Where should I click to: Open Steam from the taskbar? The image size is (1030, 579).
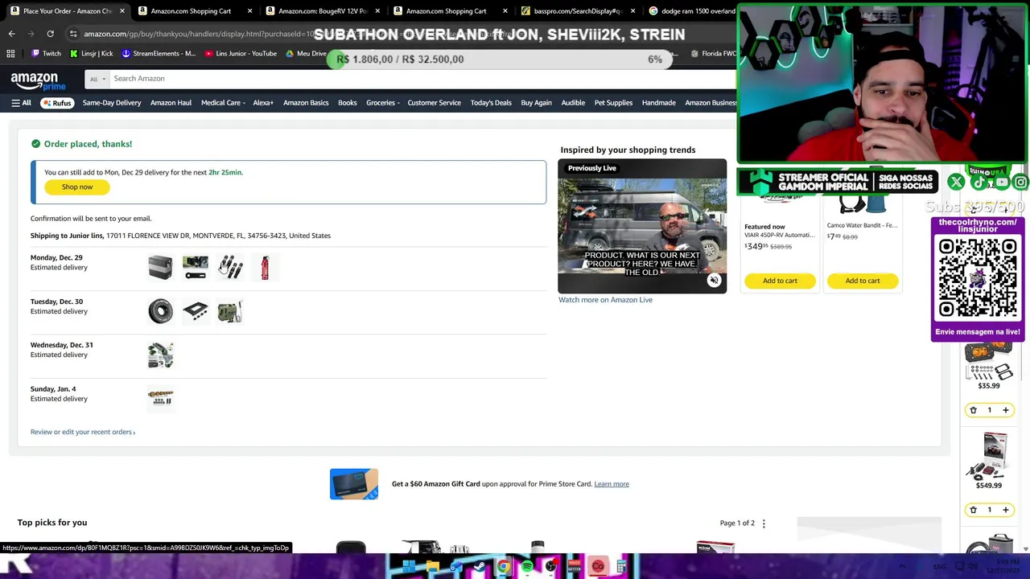click(x=480, y=567)
